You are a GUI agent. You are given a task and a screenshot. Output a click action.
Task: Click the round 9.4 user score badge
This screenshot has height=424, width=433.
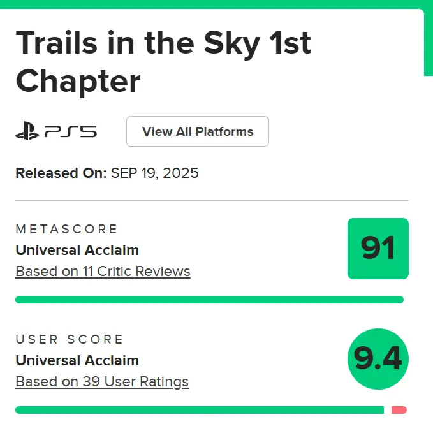click(378, 359)
